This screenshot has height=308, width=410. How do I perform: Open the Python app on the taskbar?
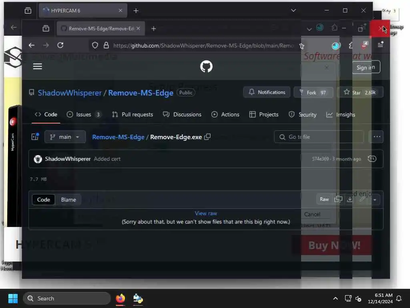(x=138, y=298)
